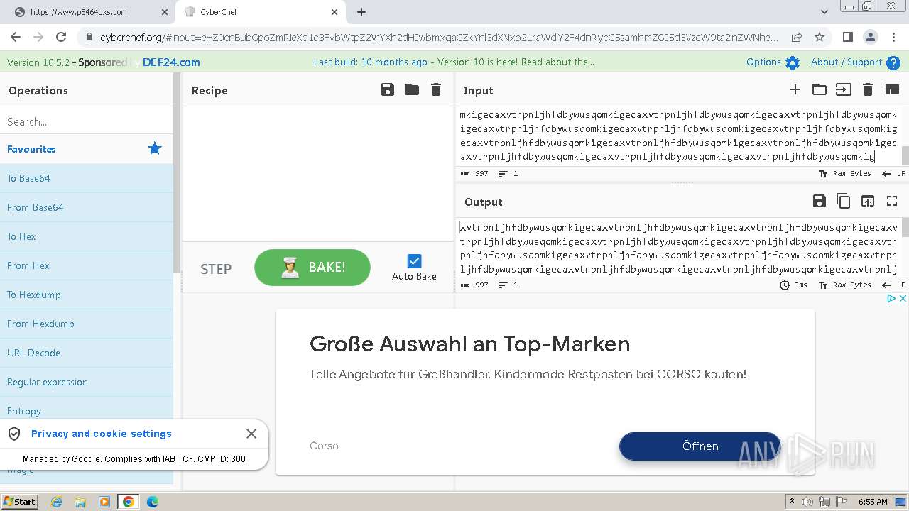The image size is (909, 511).
Task: Open Chrome profile avatar
Action: [x=870, y=37]
